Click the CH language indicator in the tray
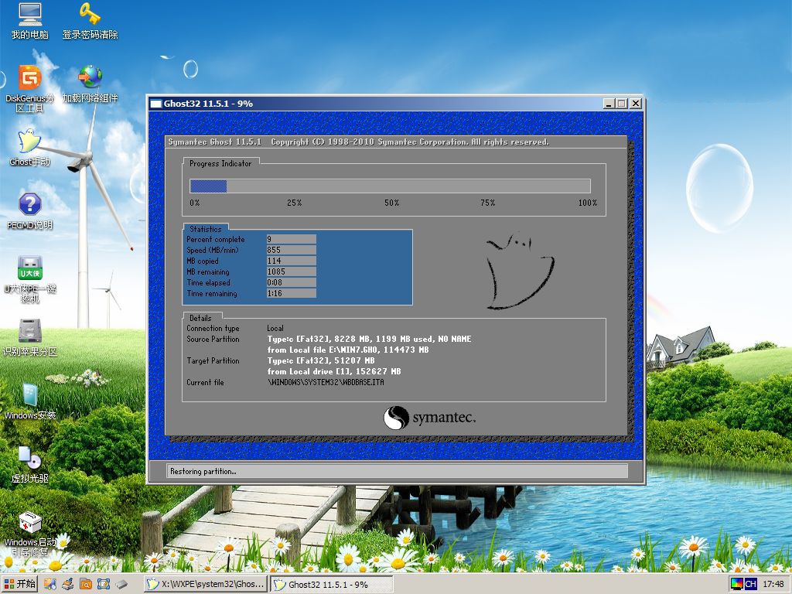 point(751,584)
